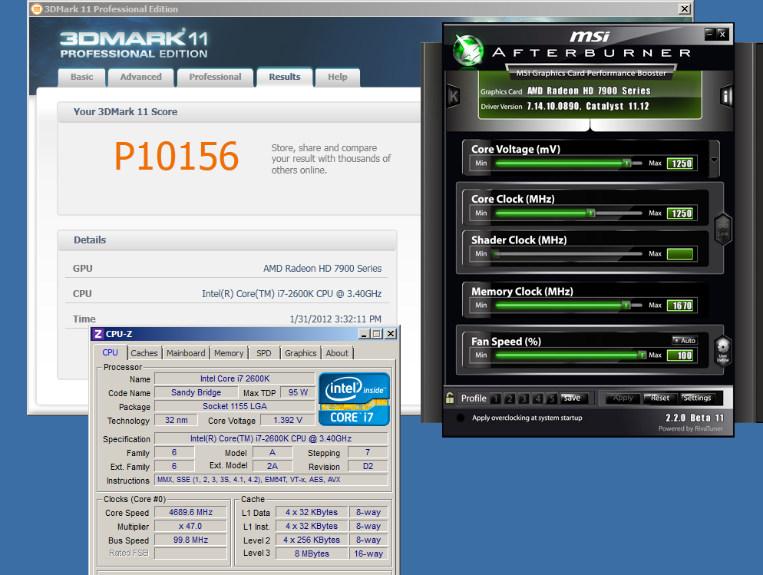
Task: Toggle the Link clocks button in Afterburner
Action: 722,229
